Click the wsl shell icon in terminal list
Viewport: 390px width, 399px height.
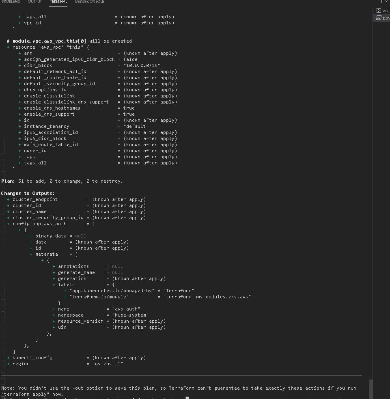[379, 10]
